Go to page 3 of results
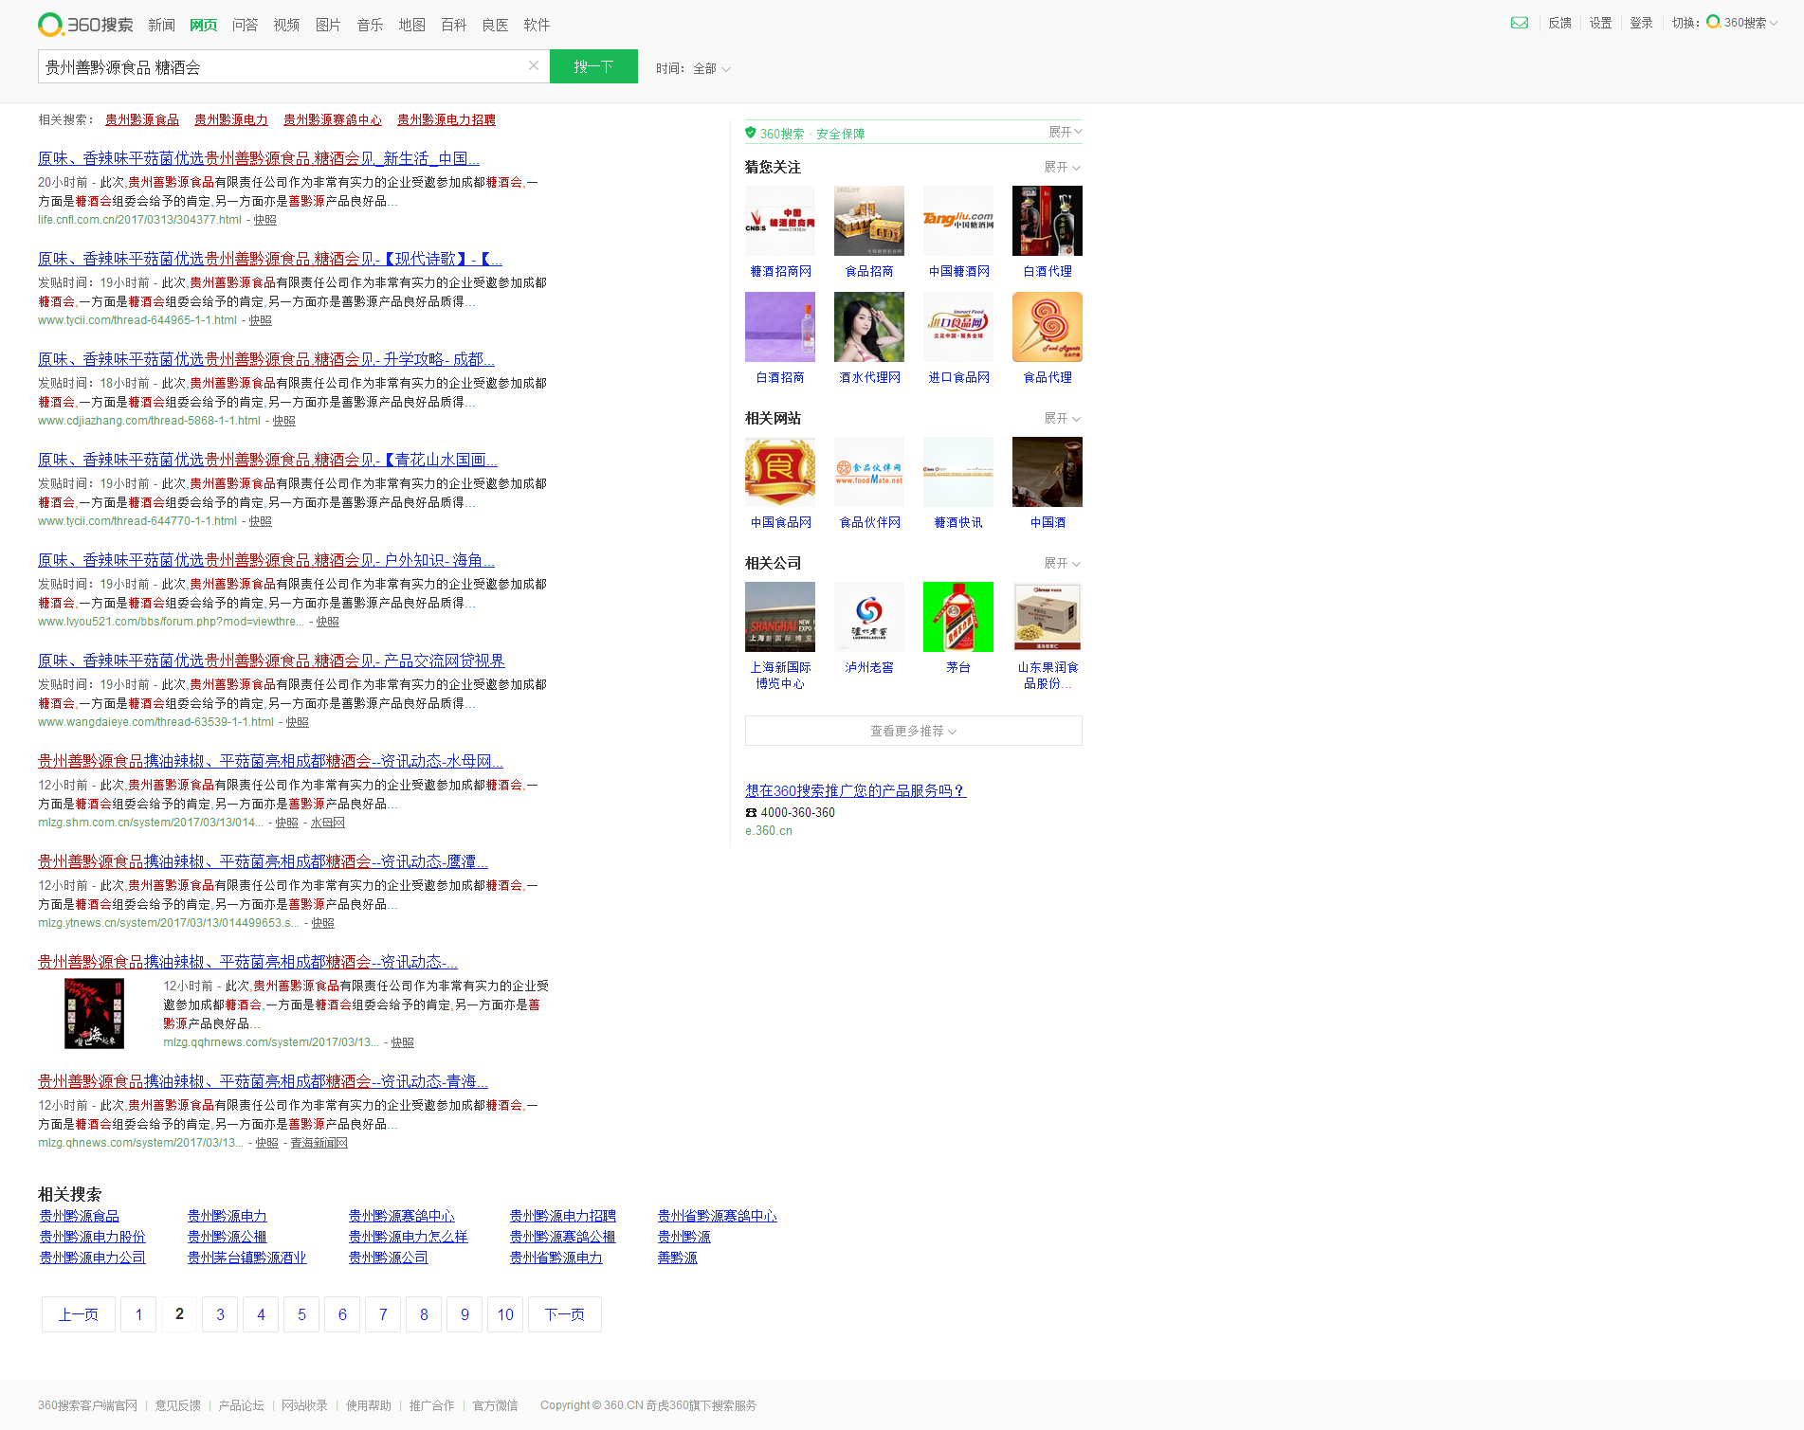 click(x=220, y=1314)
